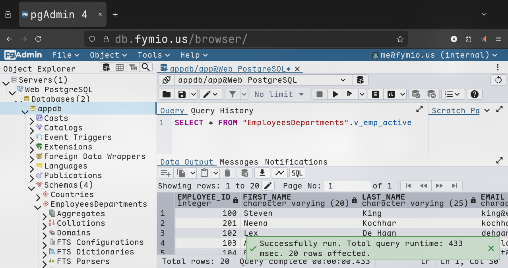Download the query results as CSV
The height and width of the screenshot is (268, 508).
pos(262,173)
